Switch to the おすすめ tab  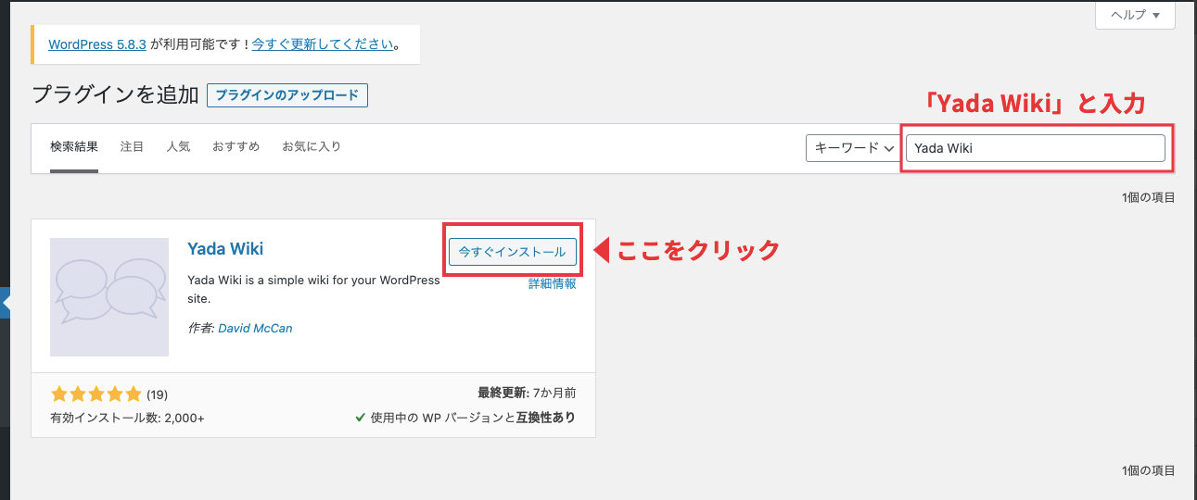click(236, 146)
